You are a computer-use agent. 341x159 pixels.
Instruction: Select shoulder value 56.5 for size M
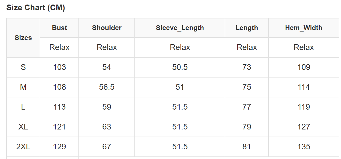click(x=107, y=87)
